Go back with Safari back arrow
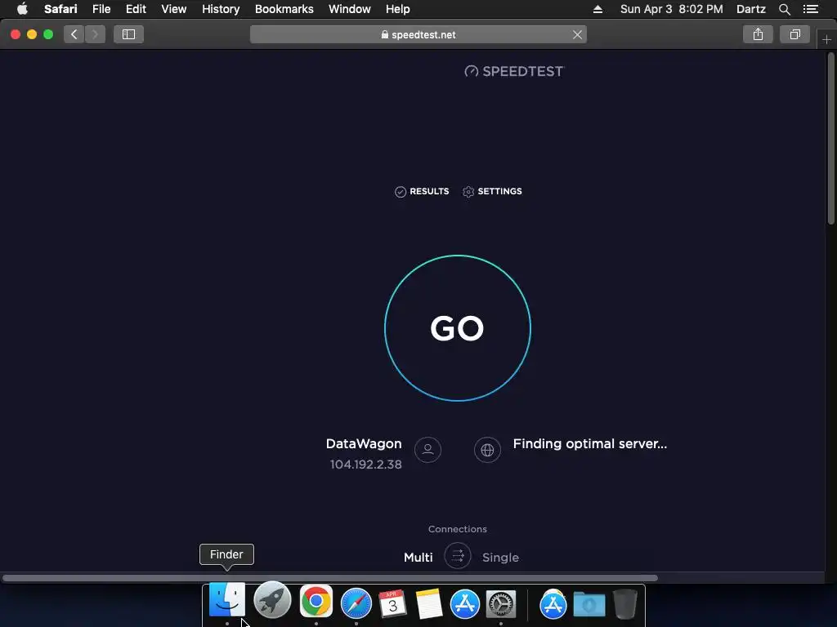837x627 pixels. (74, 34)
